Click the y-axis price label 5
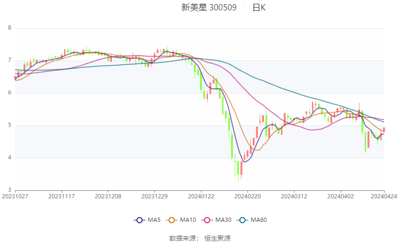 tap(9, 125)
